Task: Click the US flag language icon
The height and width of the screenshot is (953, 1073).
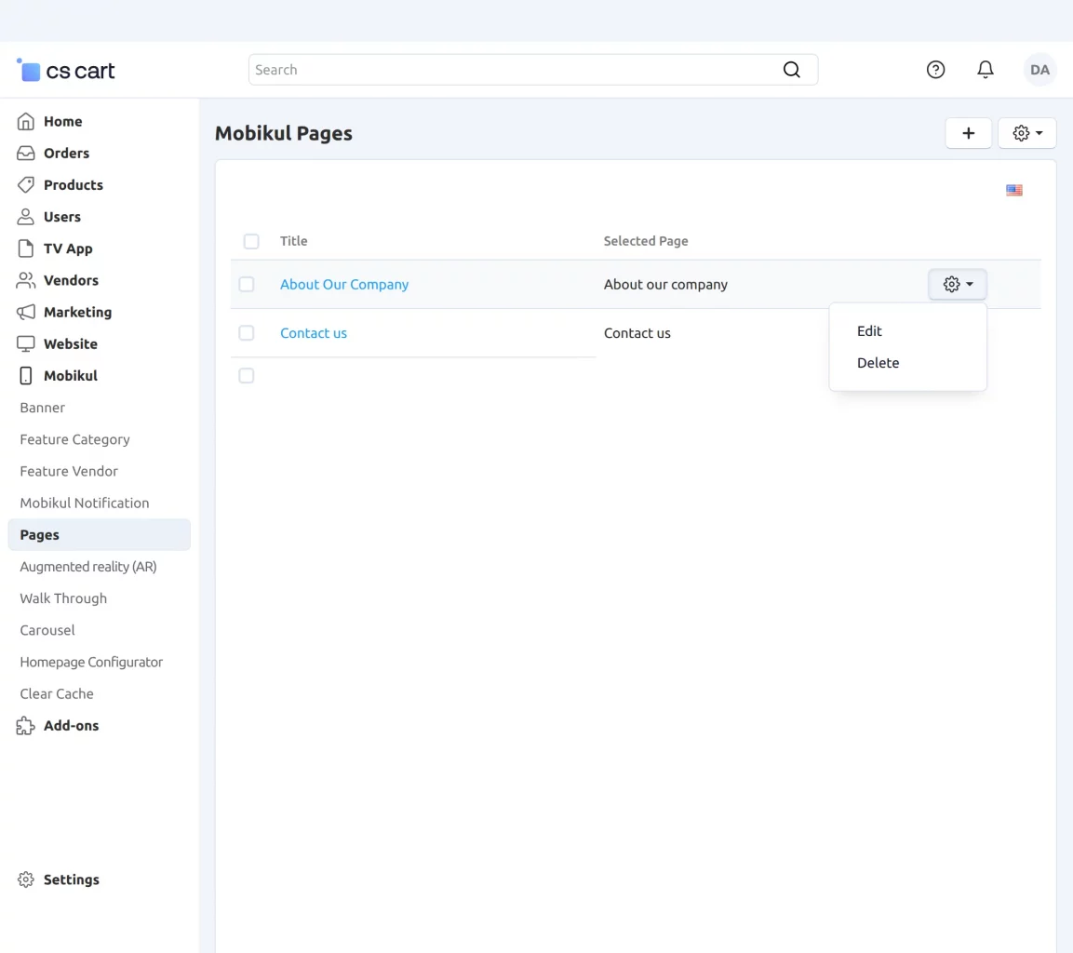Action: point(1013,191)
